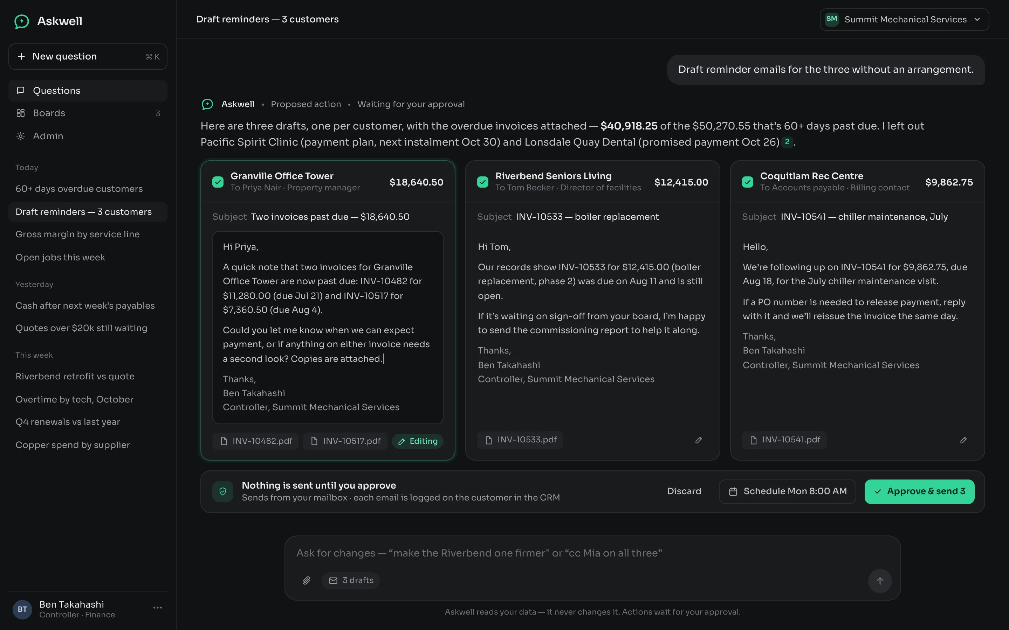1009x630 pixels.
Task: Open Quotes over $20k still waiting
Action: (x=88, y=328)
